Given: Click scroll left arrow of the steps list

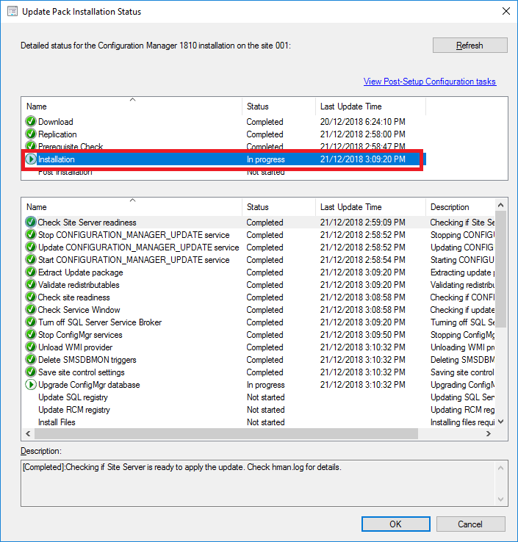Looking at the screenshot, I should (28, 433).
